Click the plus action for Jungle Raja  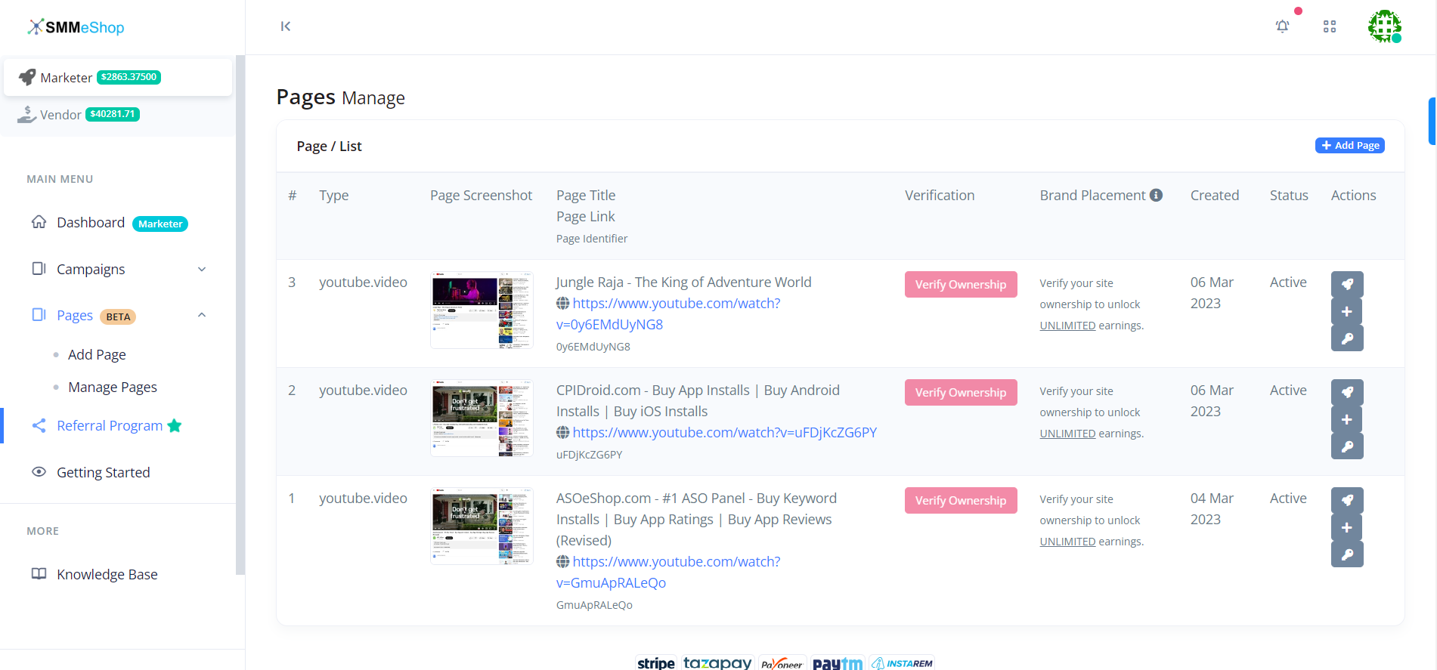[x=1347, y=311]
